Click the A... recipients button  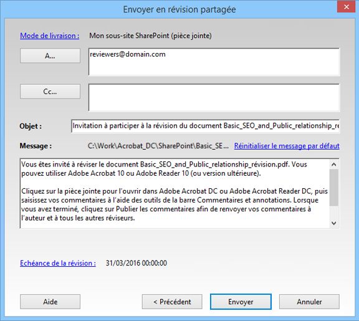50,55
